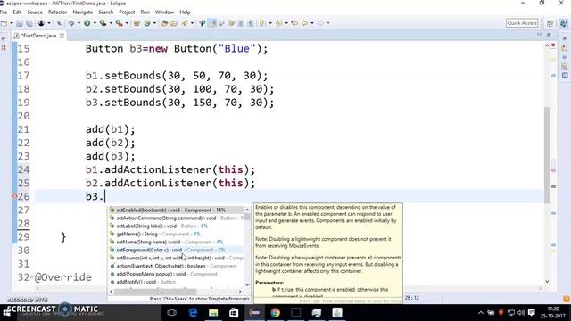Click the Save All toolbar icon
The height and width of the screenshot is (321, 571).
point(29,23)
